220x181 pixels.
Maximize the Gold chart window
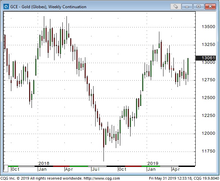point(198,7)
